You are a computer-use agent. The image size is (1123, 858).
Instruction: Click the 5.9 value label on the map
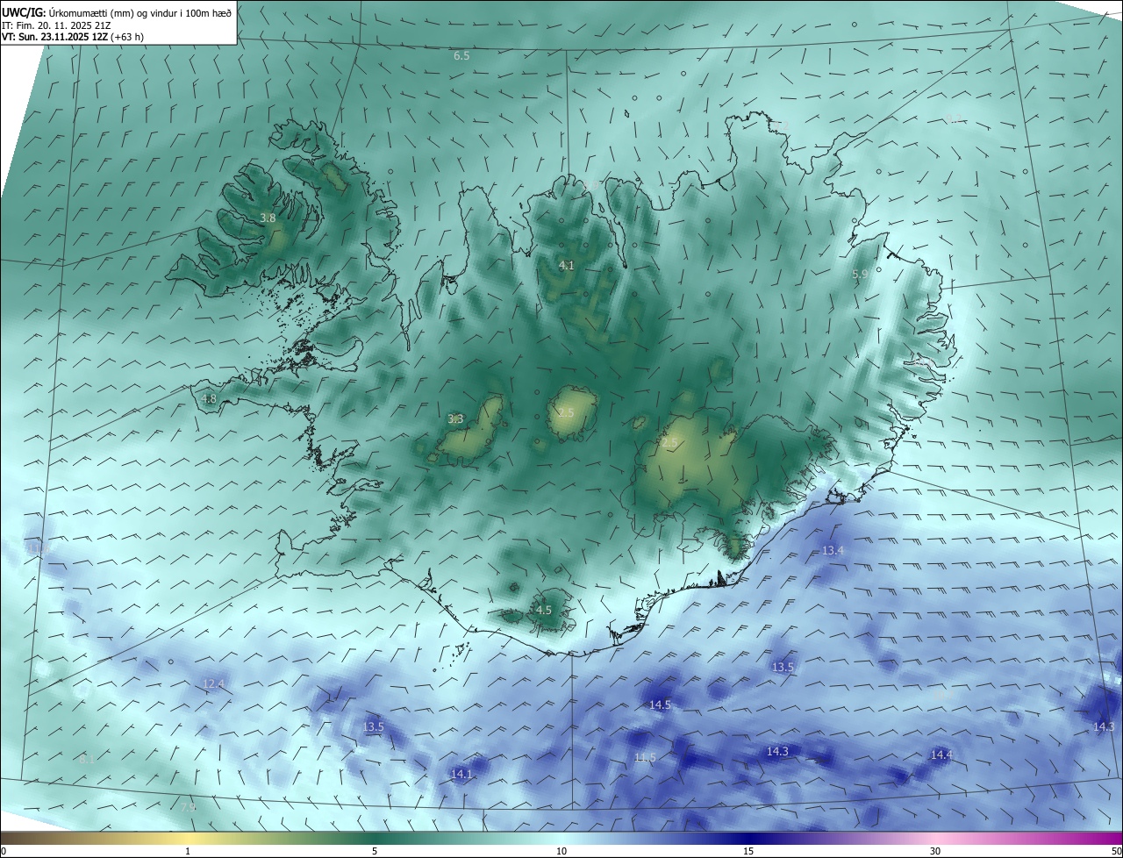tap(860, 275)
